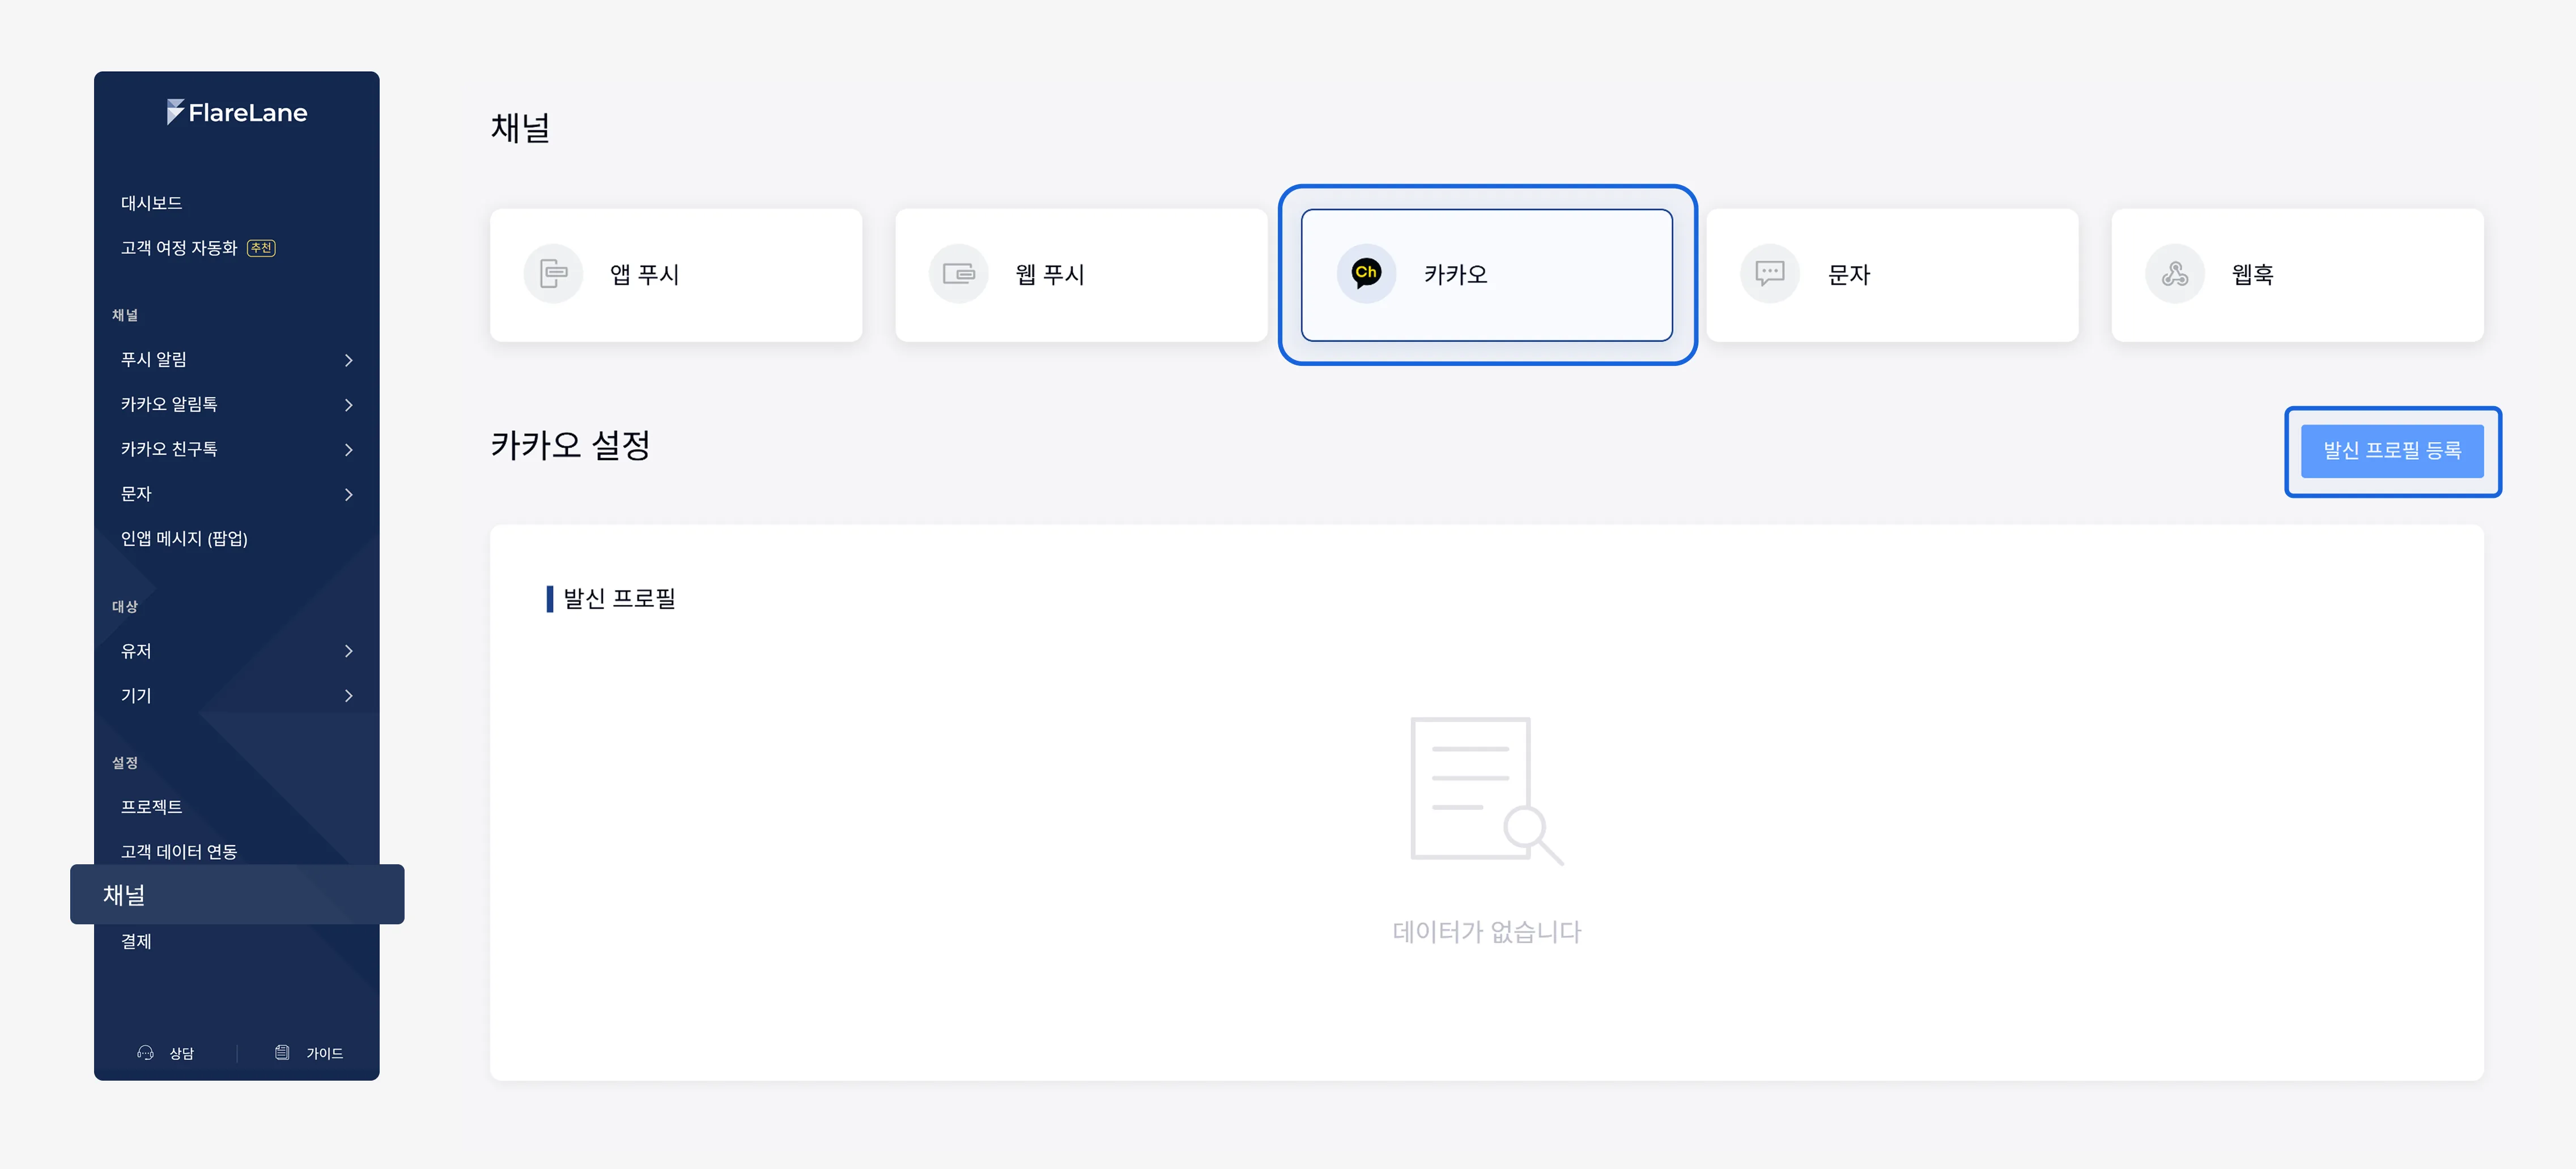Expand the 푸시 알림 menu chevron
This screenshot has height=1169, width=2576.
pos(348,360)
